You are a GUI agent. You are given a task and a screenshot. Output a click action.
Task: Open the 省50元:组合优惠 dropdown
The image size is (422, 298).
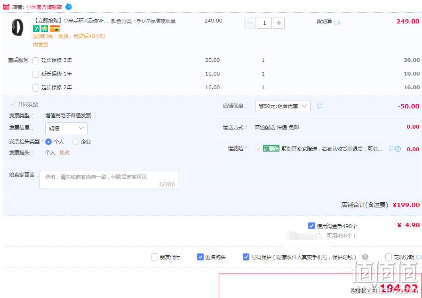click(x=283, y=106)
